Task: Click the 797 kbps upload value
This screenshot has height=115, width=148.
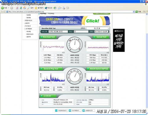Action: pyautogui.click(x=93, y=55)
